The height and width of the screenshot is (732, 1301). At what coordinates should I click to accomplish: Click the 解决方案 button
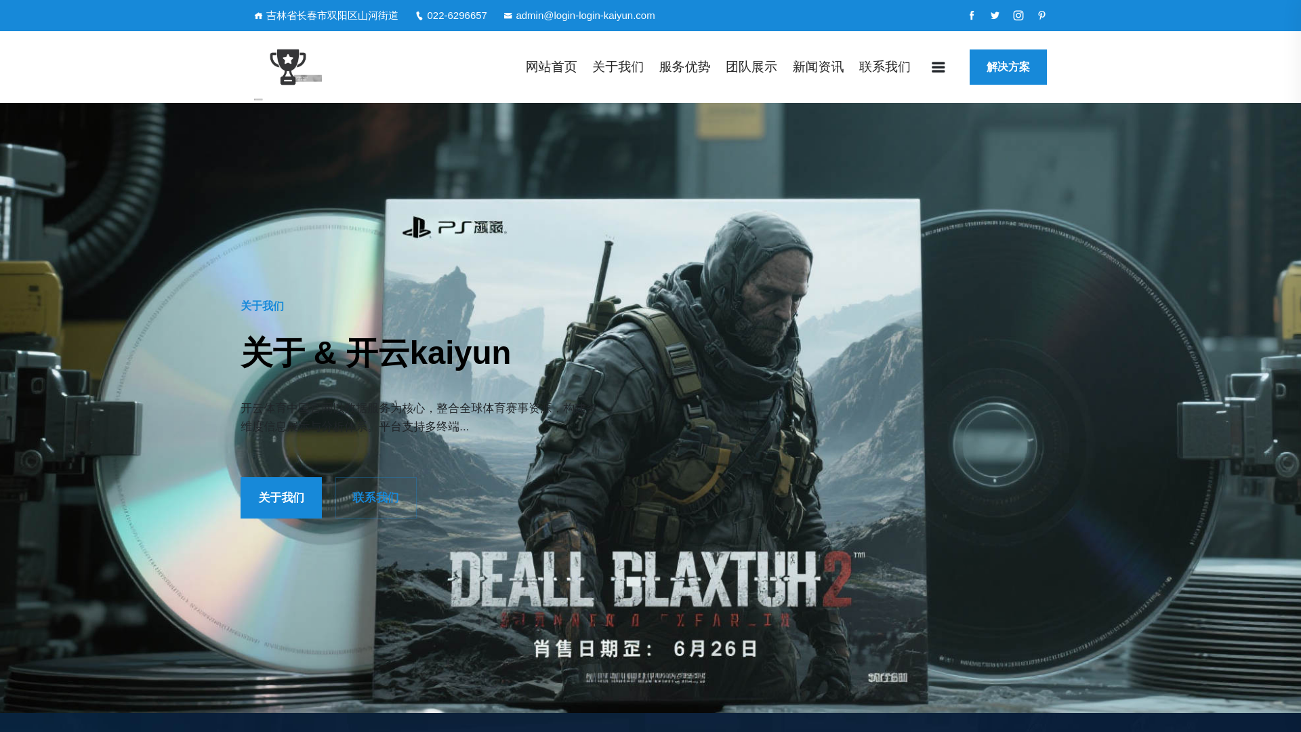1008,67
